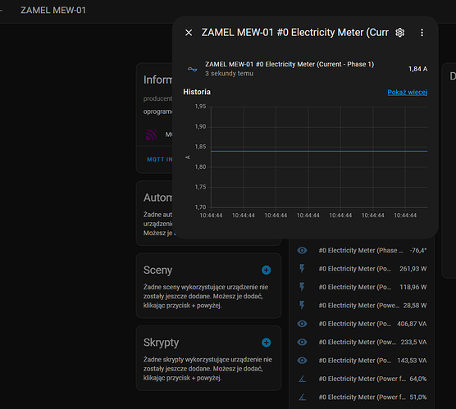Click the Skrypty card heading
This screenshot has height=409, width=456.
(161, 343)
